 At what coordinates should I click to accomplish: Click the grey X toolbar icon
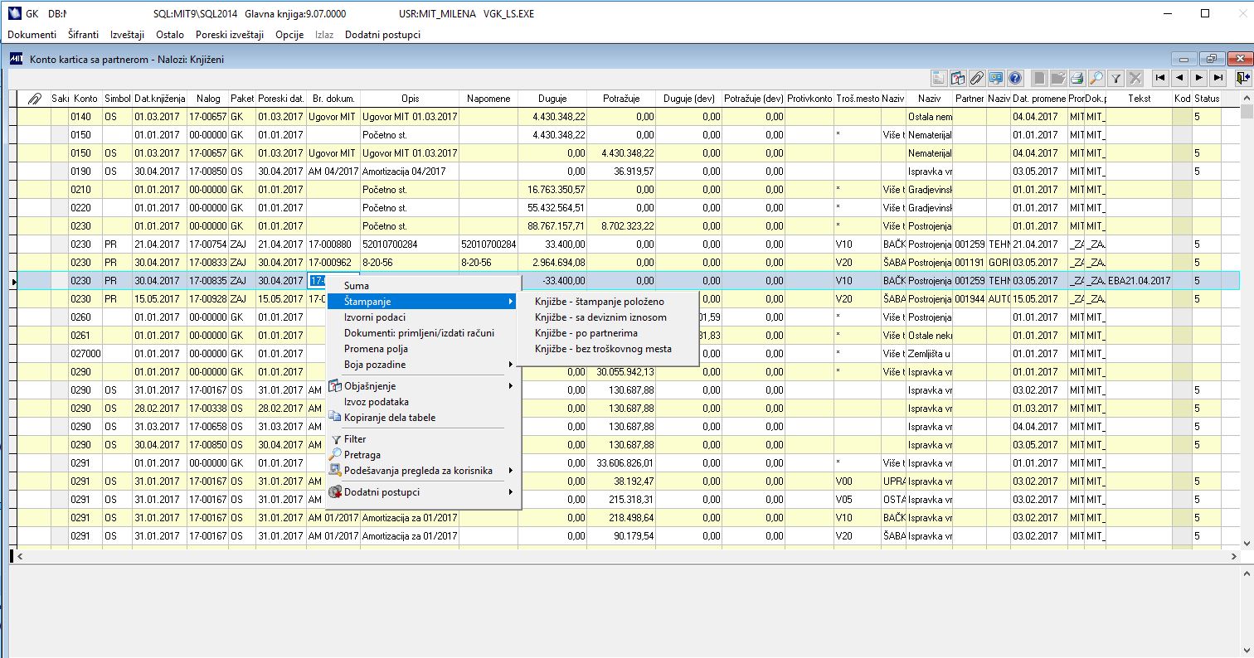coord(1135,78)
